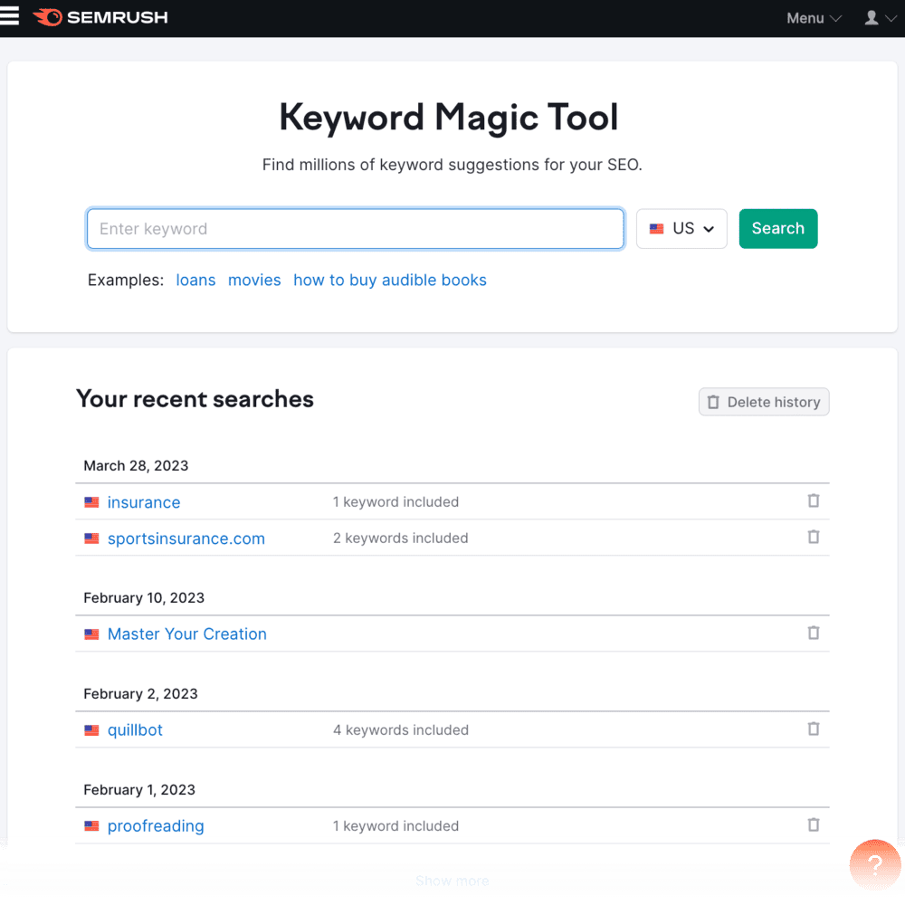905x905 pixels.
Task: Delete the Master Your Creation entry
Action: 814,633
